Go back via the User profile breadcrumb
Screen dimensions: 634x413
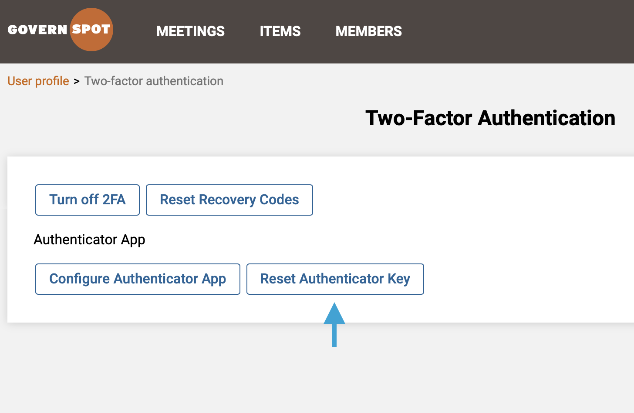point(38,81)
